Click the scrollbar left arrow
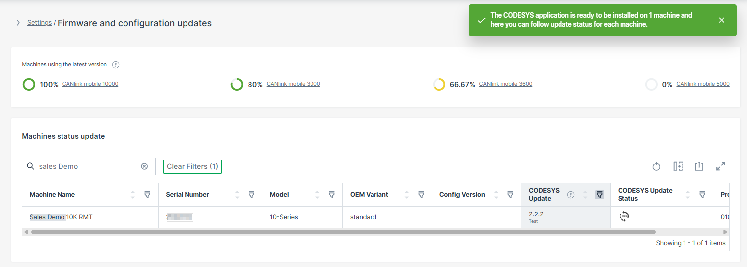The height and width of the screenshot is (267, 747). [26, 232]
